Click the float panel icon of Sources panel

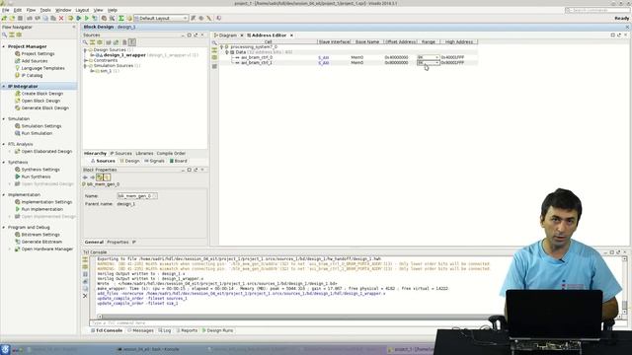196,35
